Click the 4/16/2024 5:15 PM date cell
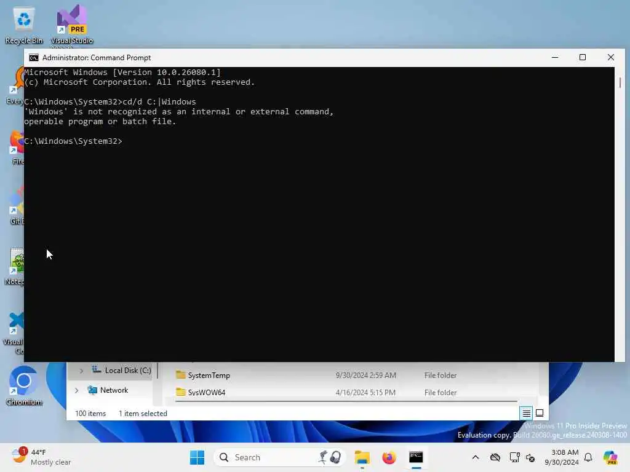 point(365,393)
